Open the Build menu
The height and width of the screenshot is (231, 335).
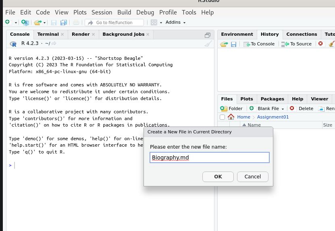[124, 12]
